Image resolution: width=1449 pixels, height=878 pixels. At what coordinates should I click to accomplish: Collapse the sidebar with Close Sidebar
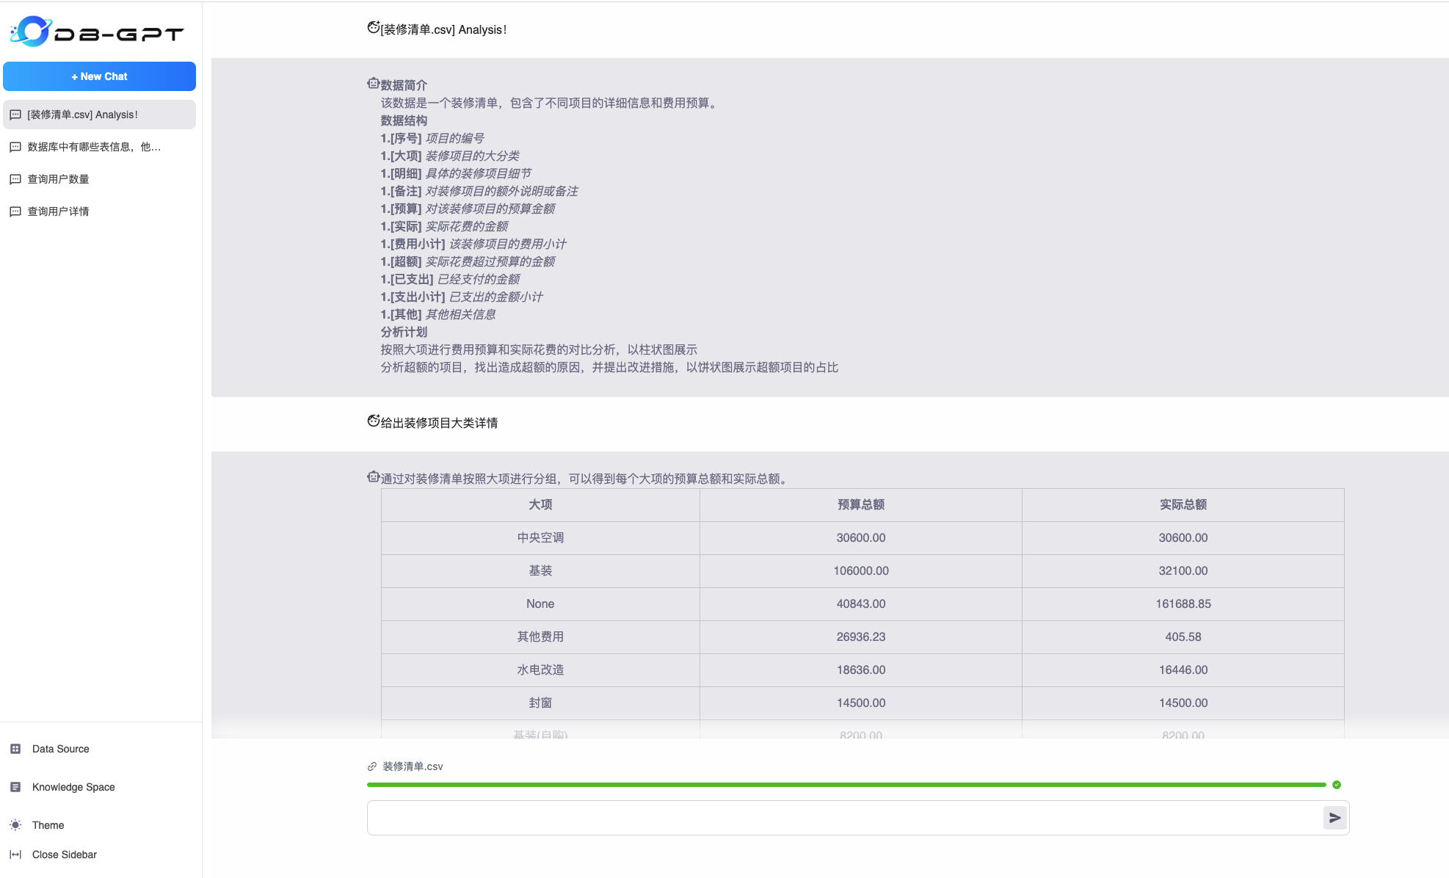click(65, 855)
